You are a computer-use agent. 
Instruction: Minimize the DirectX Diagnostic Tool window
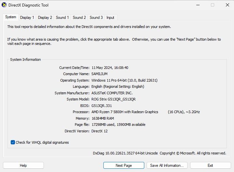tap(198, 5)
